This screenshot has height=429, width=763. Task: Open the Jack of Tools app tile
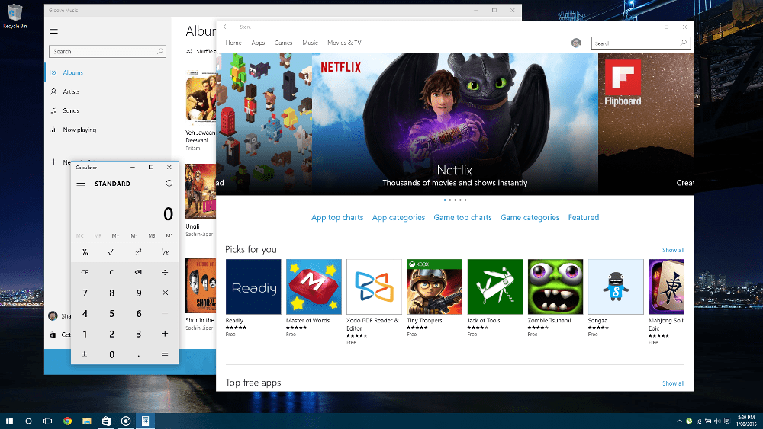pos(495,287)
